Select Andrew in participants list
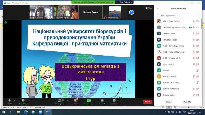Screen dimensions: 205x115 click(x=178, y=70)
